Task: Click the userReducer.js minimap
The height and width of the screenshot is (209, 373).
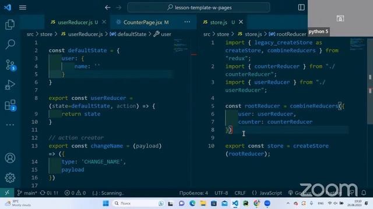Action: 181,45
